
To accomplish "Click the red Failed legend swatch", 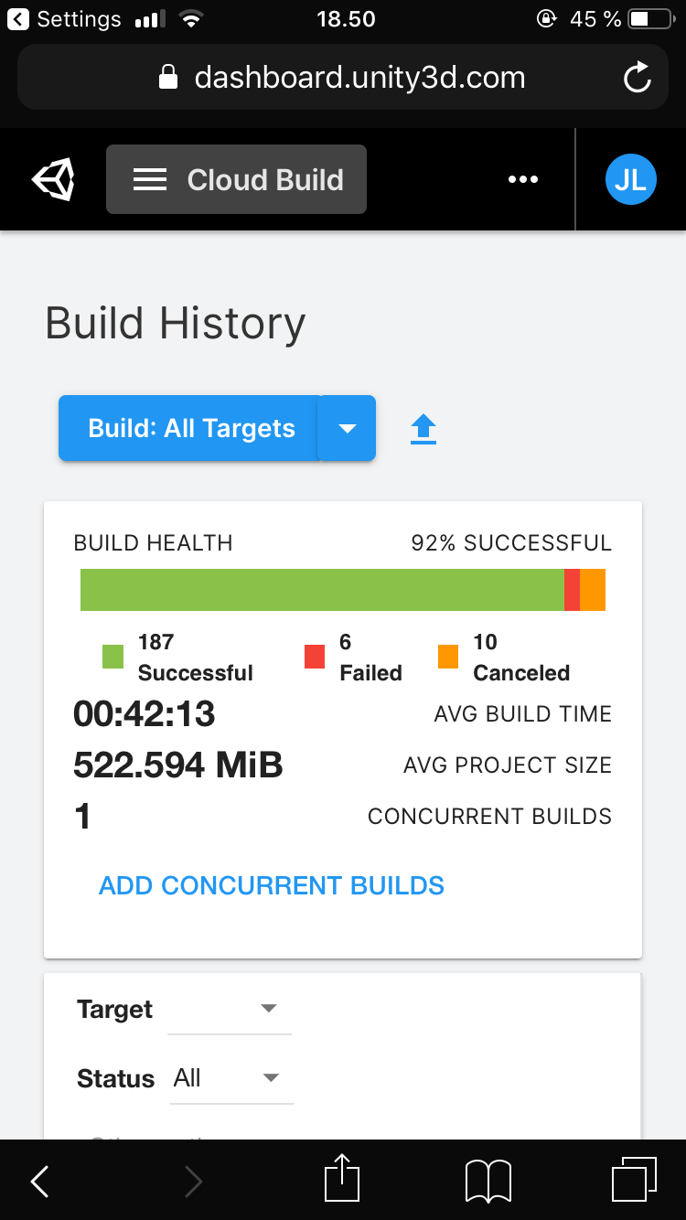I will (315, 657).
